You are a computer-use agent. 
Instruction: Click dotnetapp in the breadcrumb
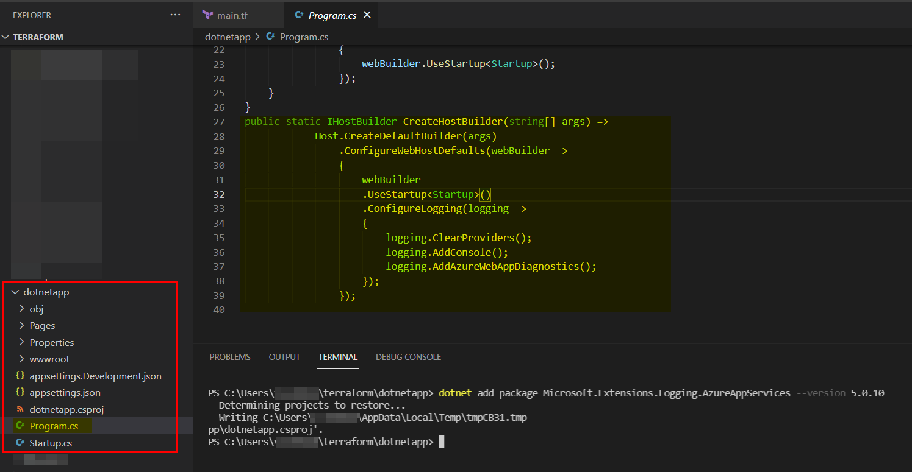228,37
